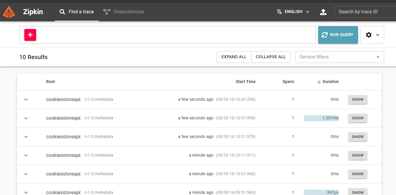This screenshot has height=195, width=396.
Task: Click /v1.0/metadata in the 16:10:31:998 row
Action: [99, 118]
